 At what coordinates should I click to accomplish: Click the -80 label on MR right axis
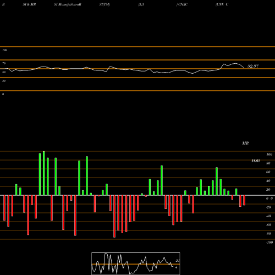[x=268, y=234]
